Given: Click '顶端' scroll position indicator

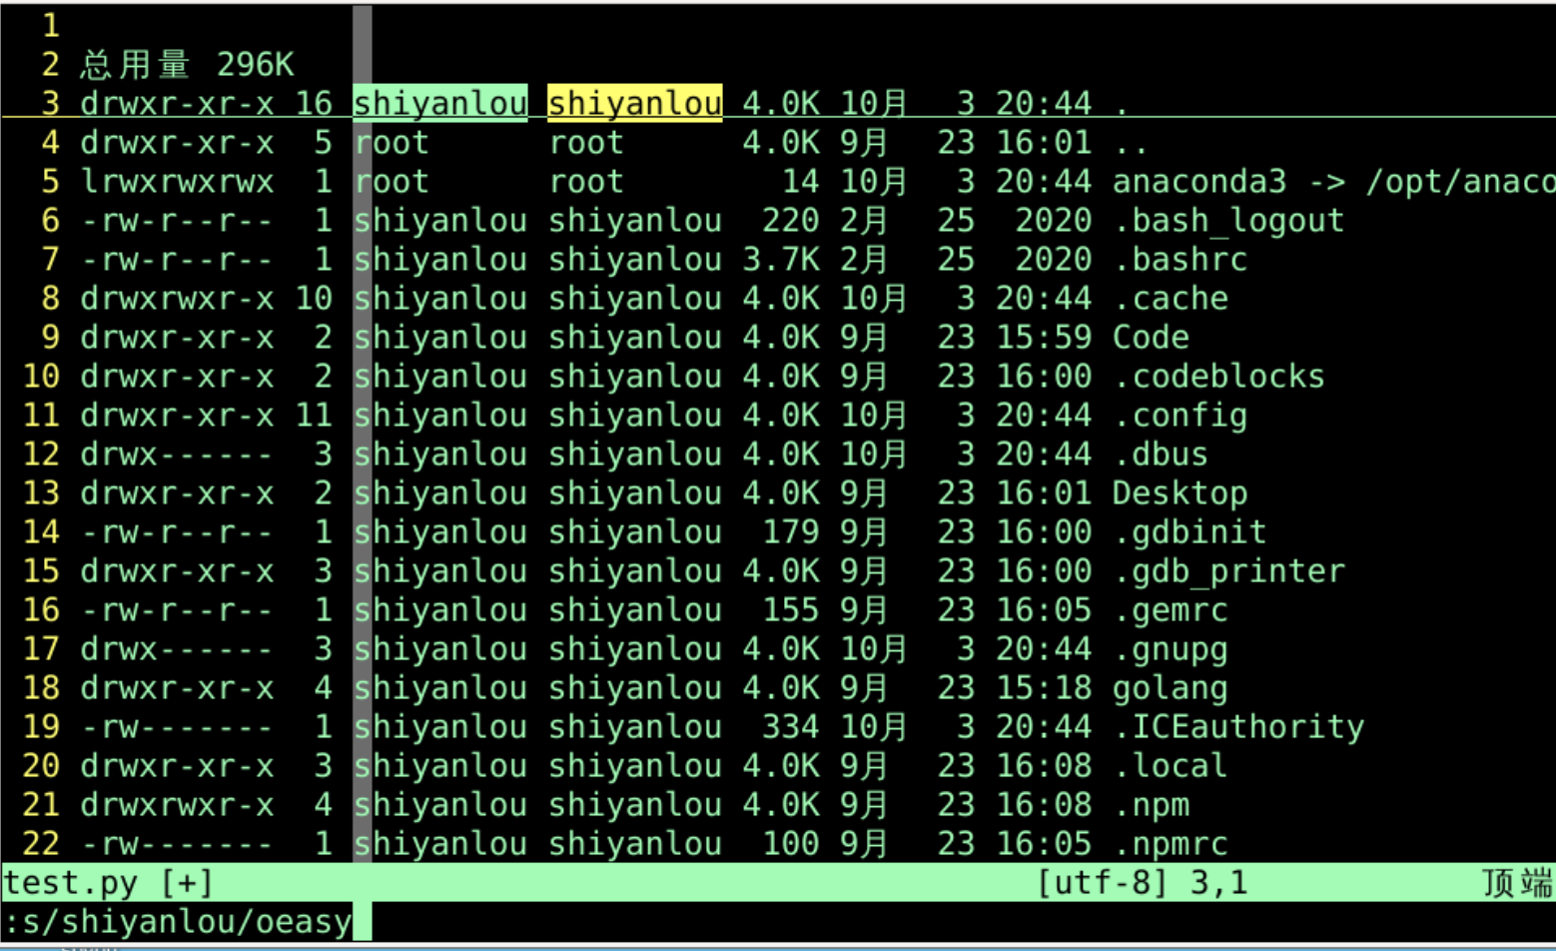Looking at the screenshot, I should (x=1517, y=883).
